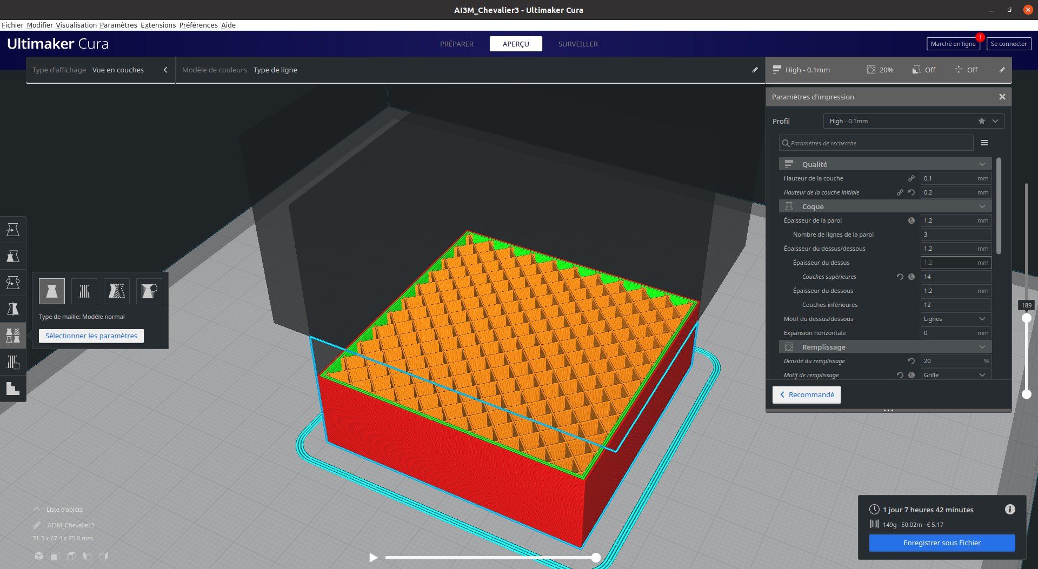Play the layer simulation
1038x569 pixels.
click(x=373, y=558)
